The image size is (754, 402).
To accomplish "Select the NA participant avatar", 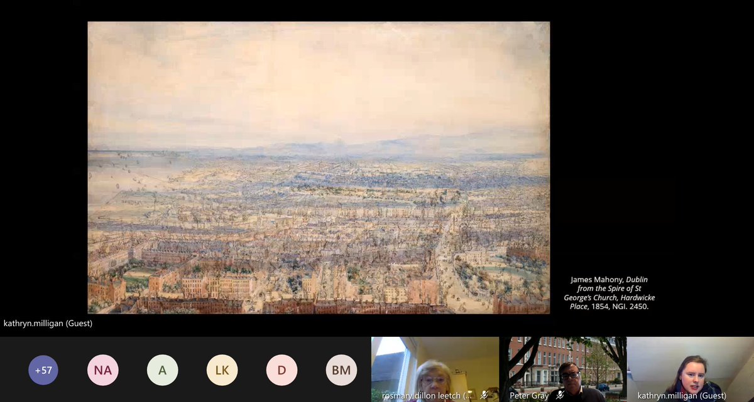I will pos(102,370).
